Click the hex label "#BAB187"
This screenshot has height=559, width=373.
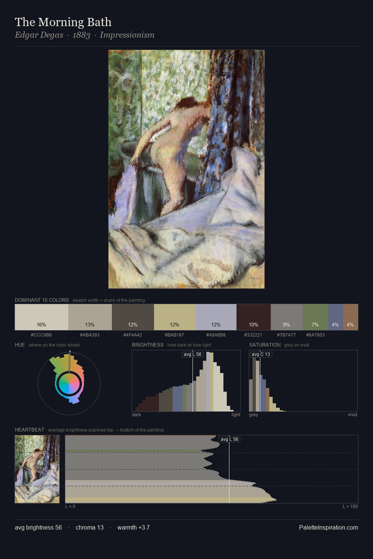pyautogui.click(x=175, y=335)
